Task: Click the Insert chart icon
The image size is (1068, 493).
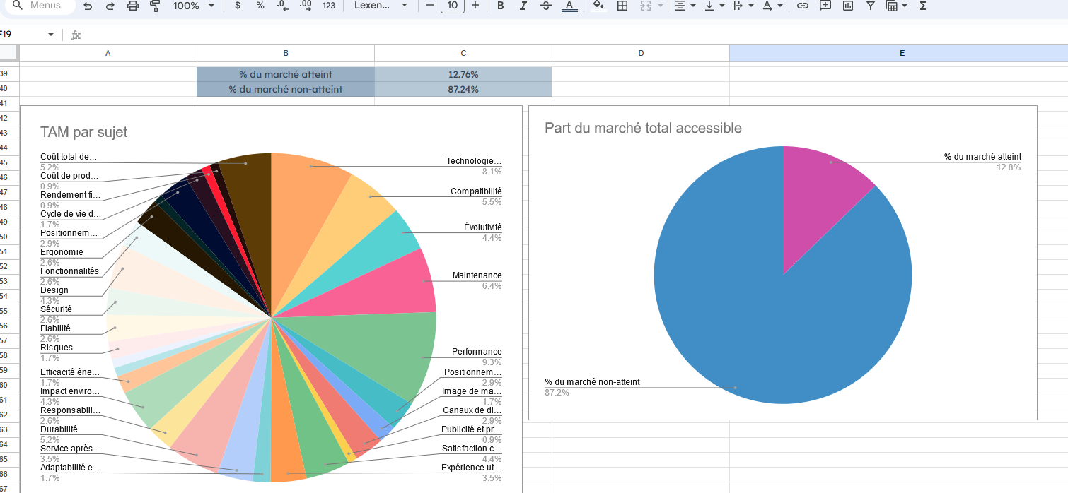Action: 847,6
